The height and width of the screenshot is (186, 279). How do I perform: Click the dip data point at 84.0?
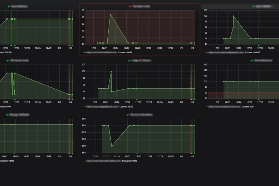(x=112, y=146)
